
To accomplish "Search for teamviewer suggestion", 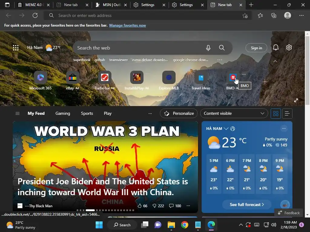I will point(118,60).
